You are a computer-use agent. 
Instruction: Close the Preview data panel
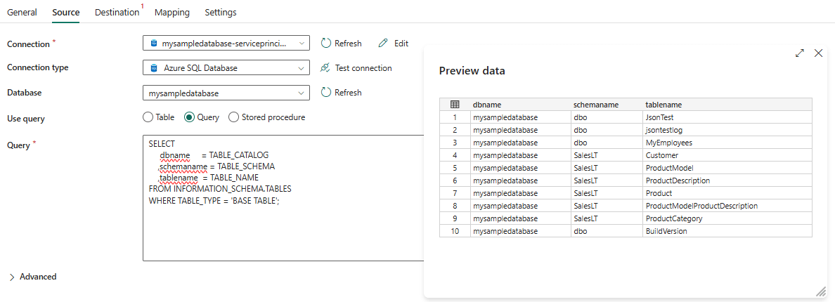tap(818, 53)
